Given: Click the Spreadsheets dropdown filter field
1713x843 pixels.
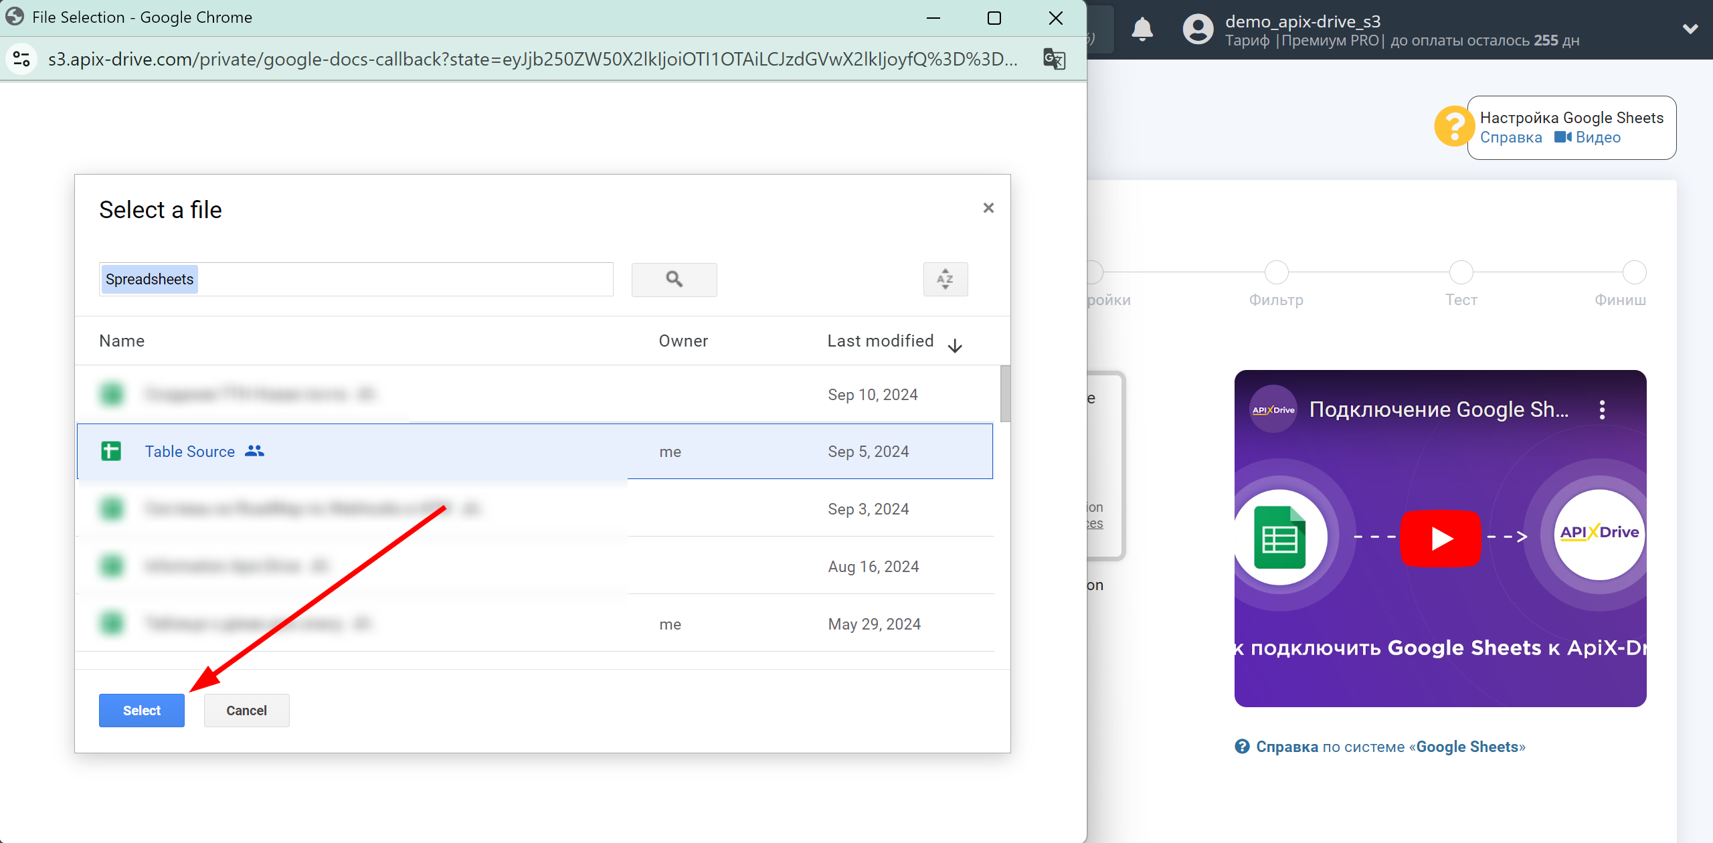Looking at the screenshot, I should tap(356, 280).
